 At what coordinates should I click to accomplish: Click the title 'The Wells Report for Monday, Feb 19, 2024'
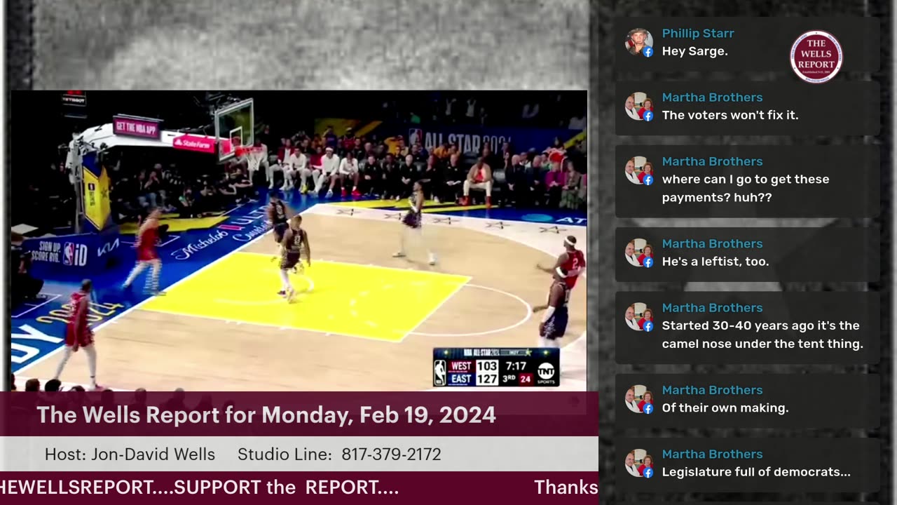[266, 415]
